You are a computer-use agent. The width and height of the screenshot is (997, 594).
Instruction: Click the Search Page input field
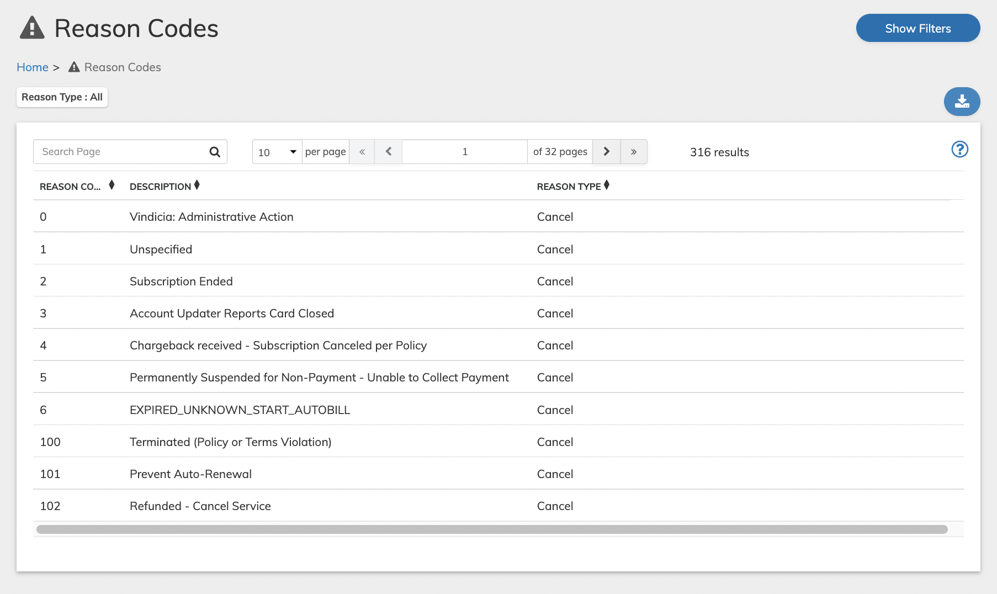(x=121, y=152)
